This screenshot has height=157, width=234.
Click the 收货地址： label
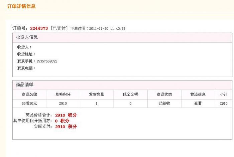[26, 54]
